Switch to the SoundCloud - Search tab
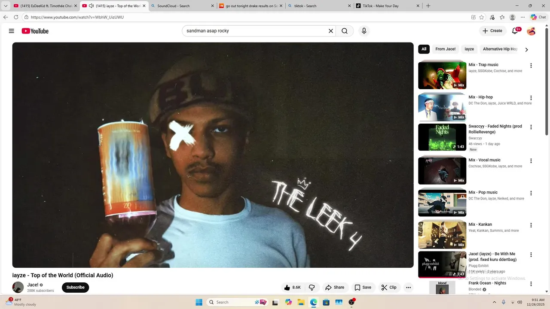Image resolution: width=550 pixels, height=309 pixels. [x=183, y=6]
